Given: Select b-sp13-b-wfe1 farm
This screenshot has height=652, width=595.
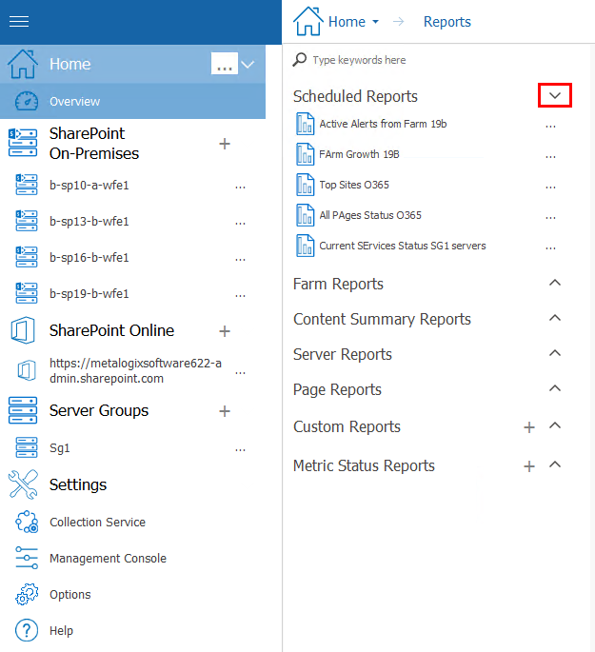Looking at the screenshot, I should click(x=89, y=221).
